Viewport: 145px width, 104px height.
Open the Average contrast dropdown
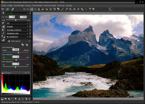pos(17,30)
